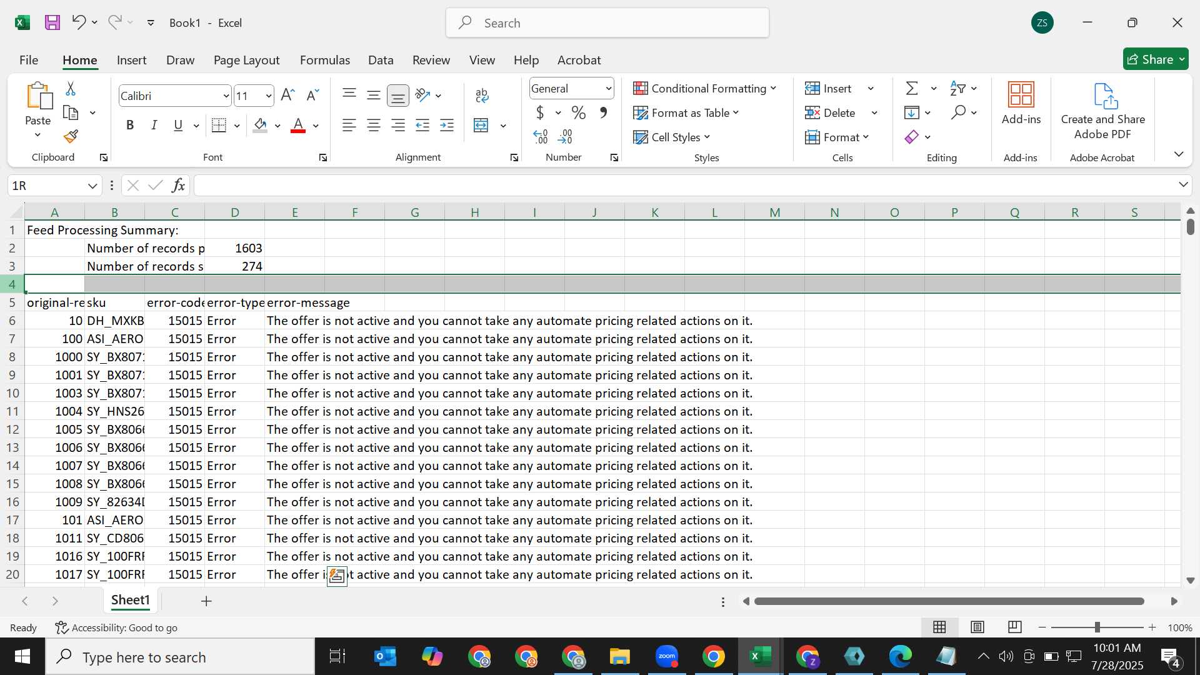
Task: Toggle Middle Align for cells
Action: coord(374,95)
